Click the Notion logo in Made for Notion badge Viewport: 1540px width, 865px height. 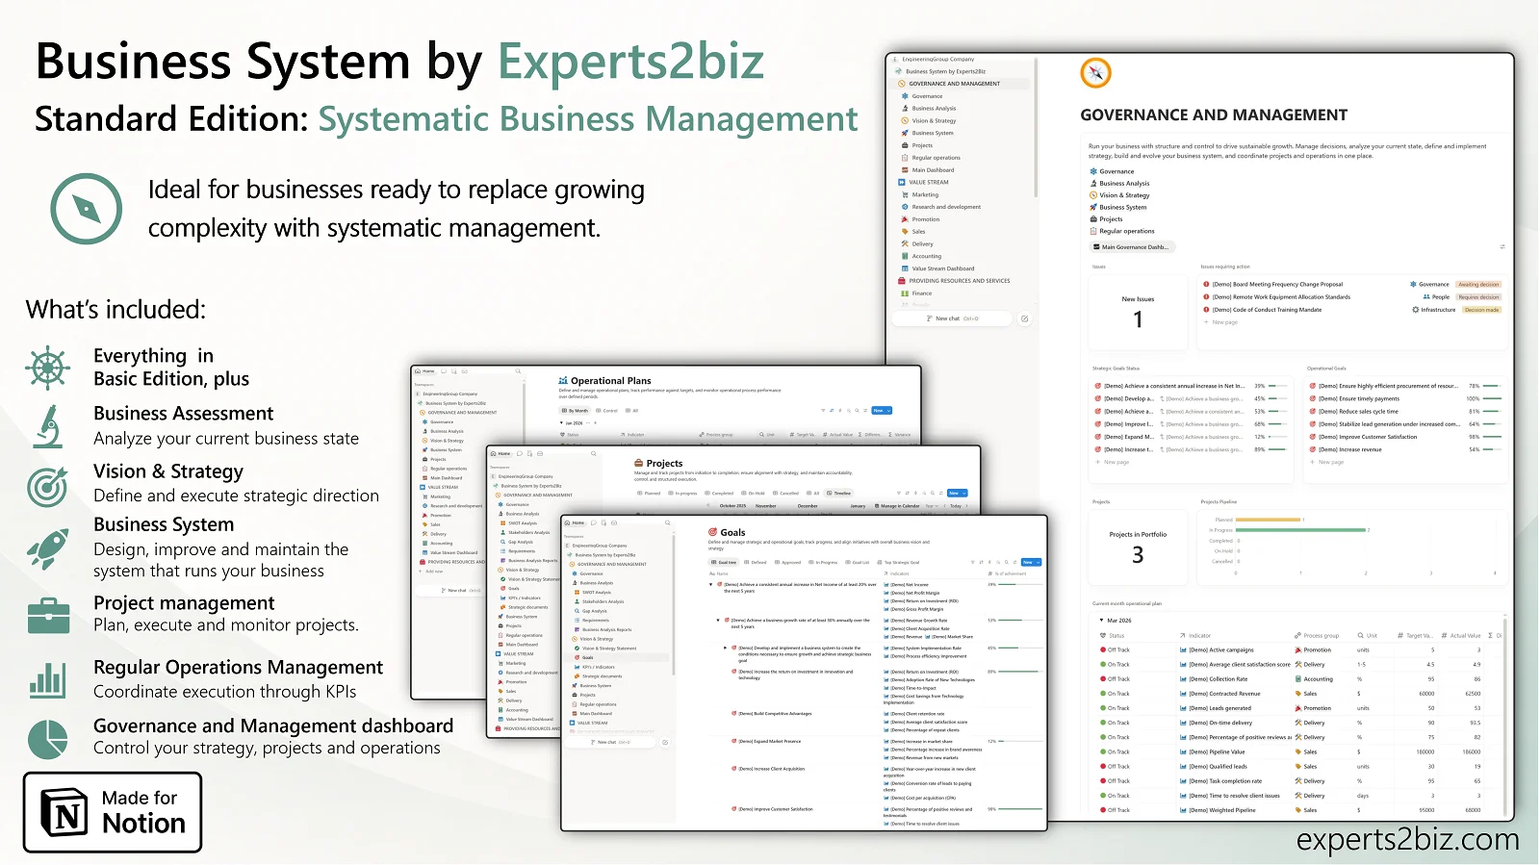[x=64, y=813]
